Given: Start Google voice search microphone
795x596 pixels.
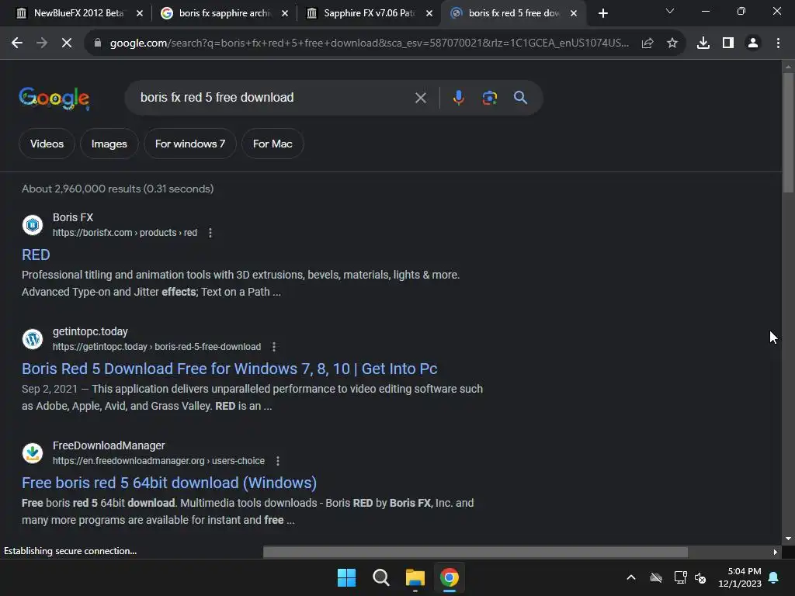Looking at the screenshot, I should pyautogui.click(x=458, y=97).
